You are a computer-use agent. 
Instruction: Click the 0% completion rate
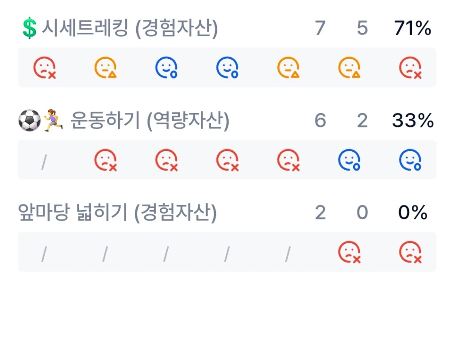(x=412, y=212)
